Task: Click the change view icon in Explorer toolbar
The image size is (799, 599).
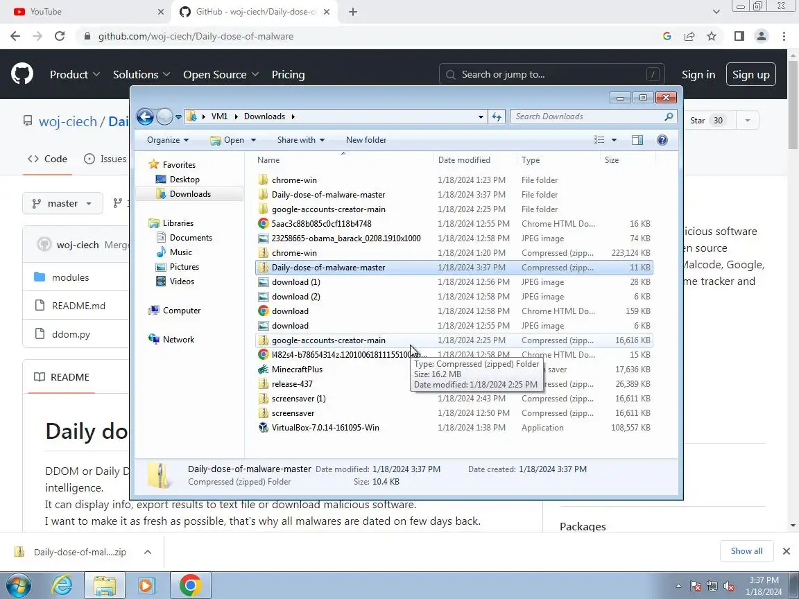Action: pyautogui.click(x=599, y=140)
